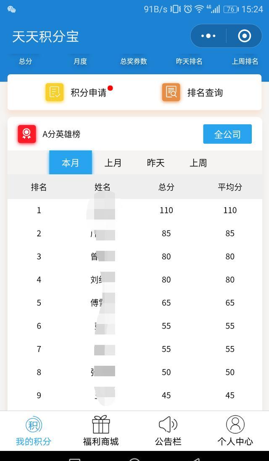This screenshot has height=461, width=269.
Task: Select the 上周 ranking tab
Action: tap(198, 163)
